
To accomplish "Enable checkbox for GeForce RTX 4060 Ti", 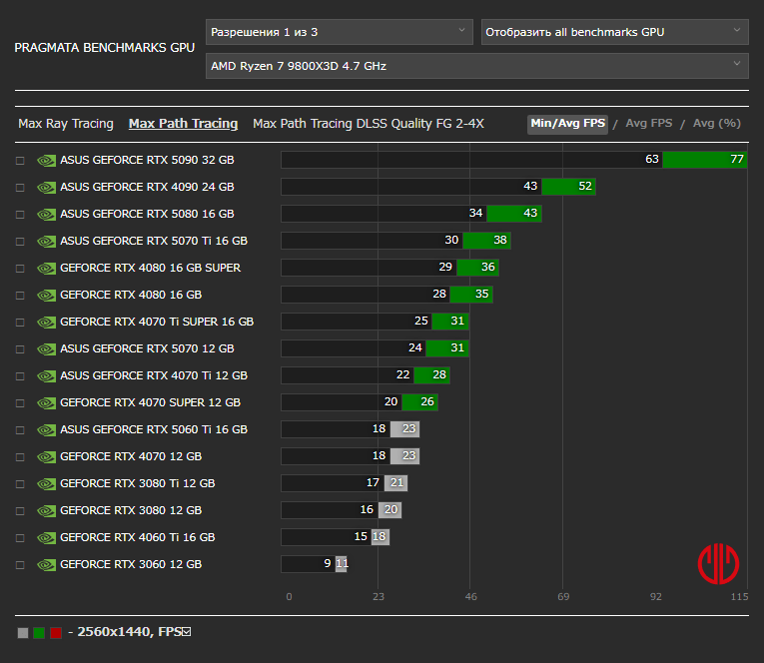I will coord(20,537).
